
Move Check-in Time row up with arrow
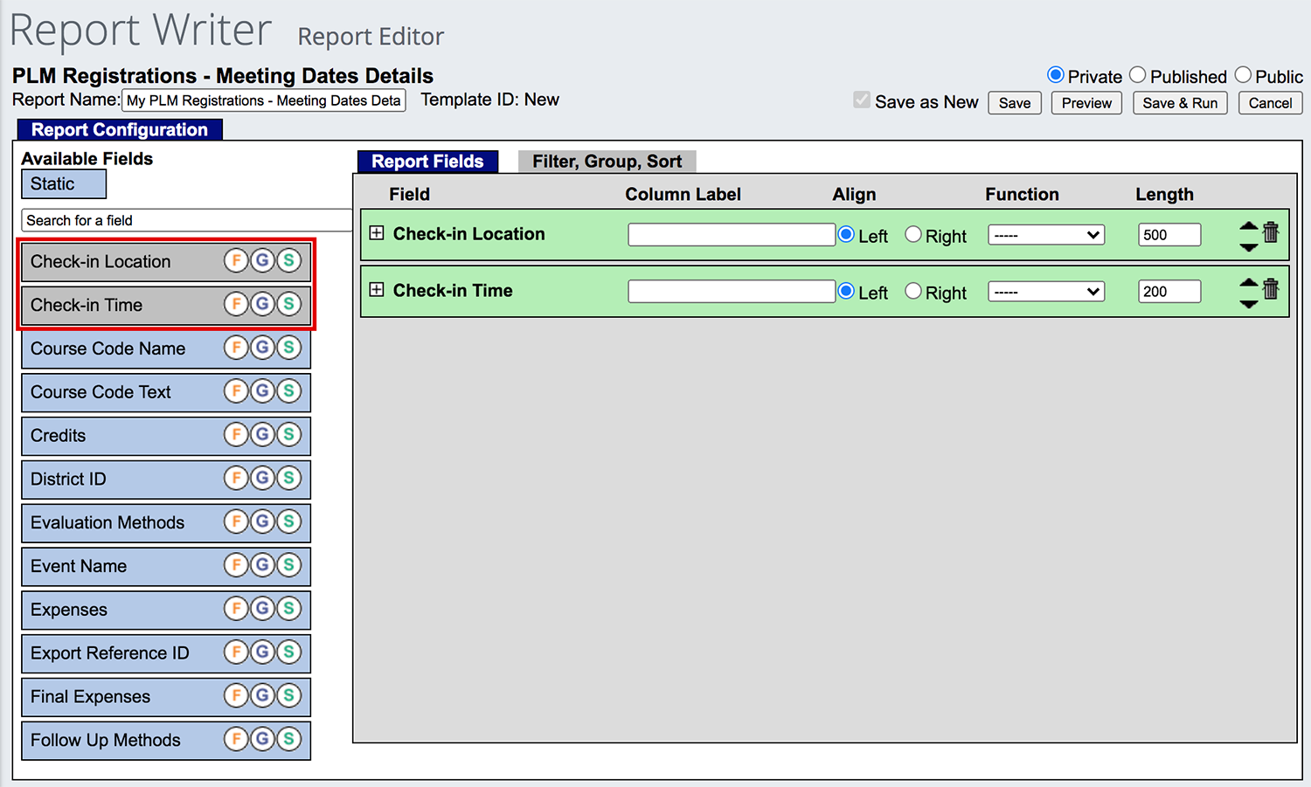1248,282
